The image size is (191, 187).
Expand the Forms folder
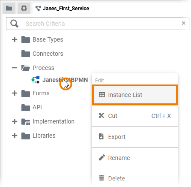coord(15,93)
